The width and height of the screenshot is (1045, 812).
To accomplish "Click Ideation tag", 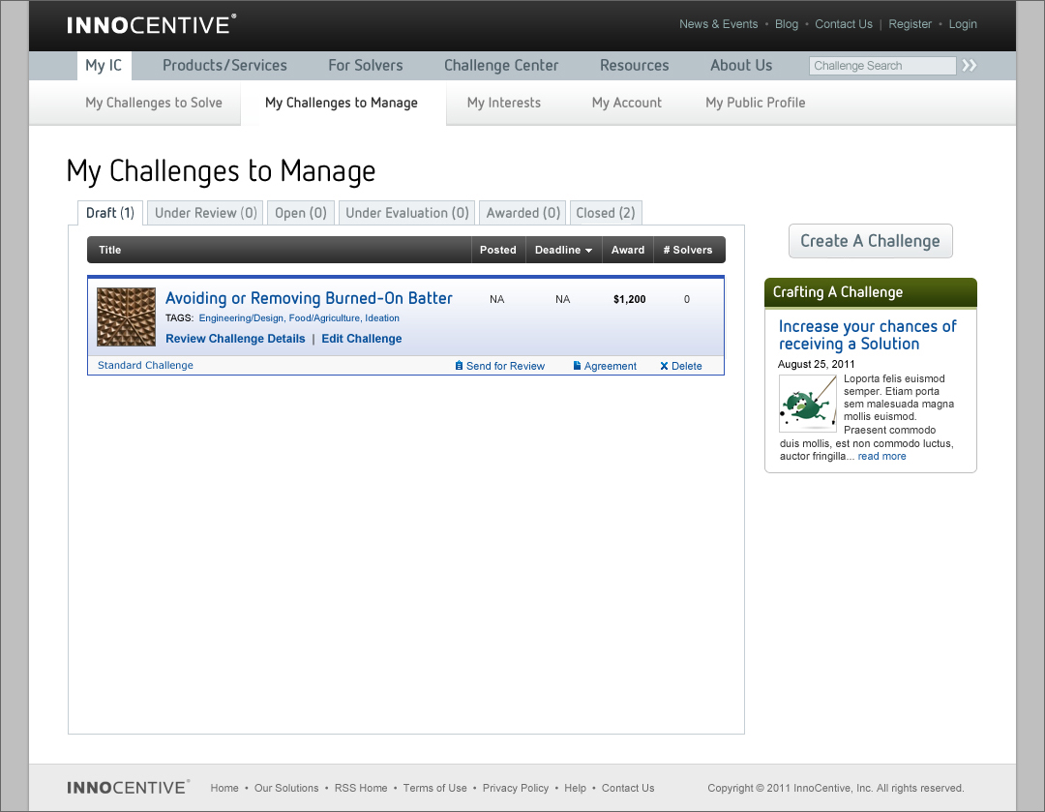I will tap(382, 318).
